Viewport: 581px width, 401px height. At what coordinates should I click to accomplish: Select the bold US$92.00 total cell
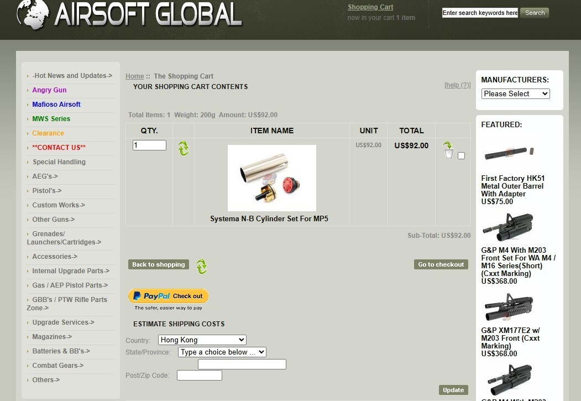coord(411,145)
